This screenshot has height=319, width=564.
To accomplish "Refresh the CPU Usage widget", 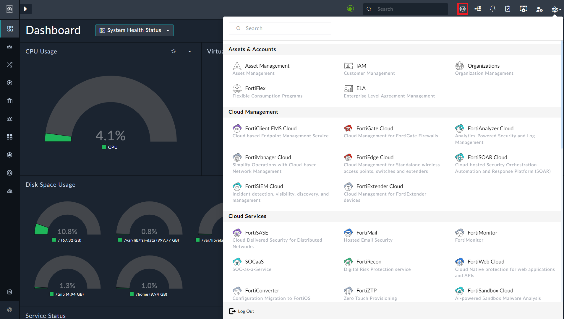I will click(174, 51).
